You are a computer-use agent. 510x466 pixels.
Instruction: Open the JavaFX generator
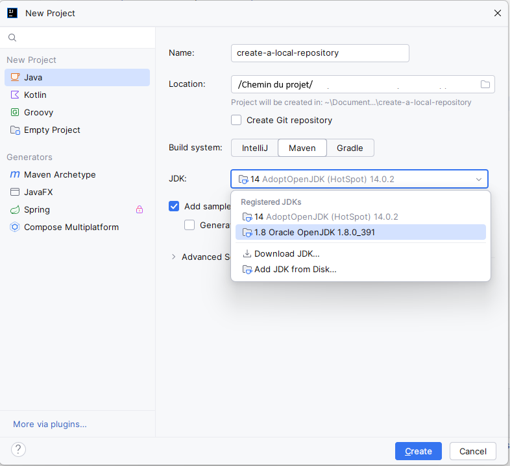(x=77, y=192)
